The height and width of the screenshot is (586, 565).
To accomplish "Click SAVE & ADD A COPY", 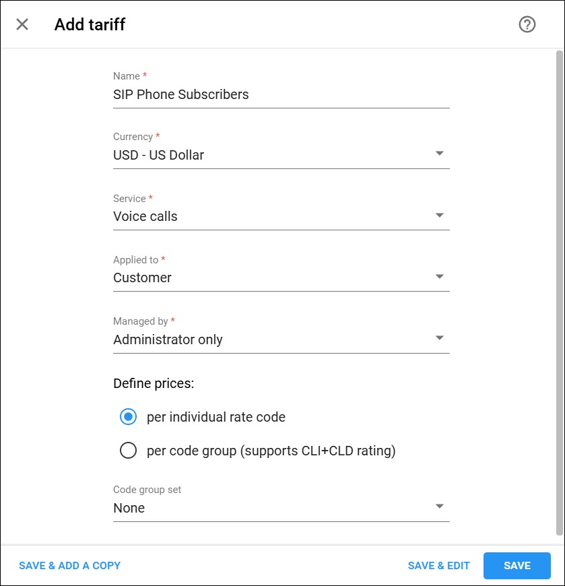I will click(x=70, y=565).
